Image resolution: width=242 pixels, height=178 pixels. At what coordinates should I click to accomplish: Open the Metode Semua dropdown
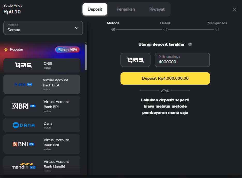(x=43, y=28)
